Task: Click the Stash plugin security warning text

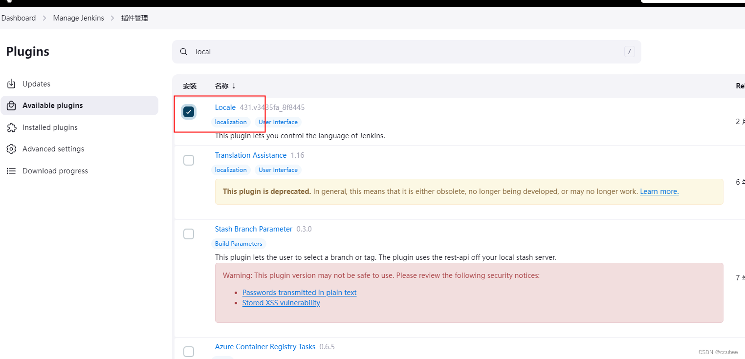Action: coord(381,275)
